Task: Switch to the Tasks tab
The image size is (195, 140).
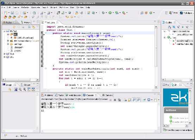Action: (60, 95)
